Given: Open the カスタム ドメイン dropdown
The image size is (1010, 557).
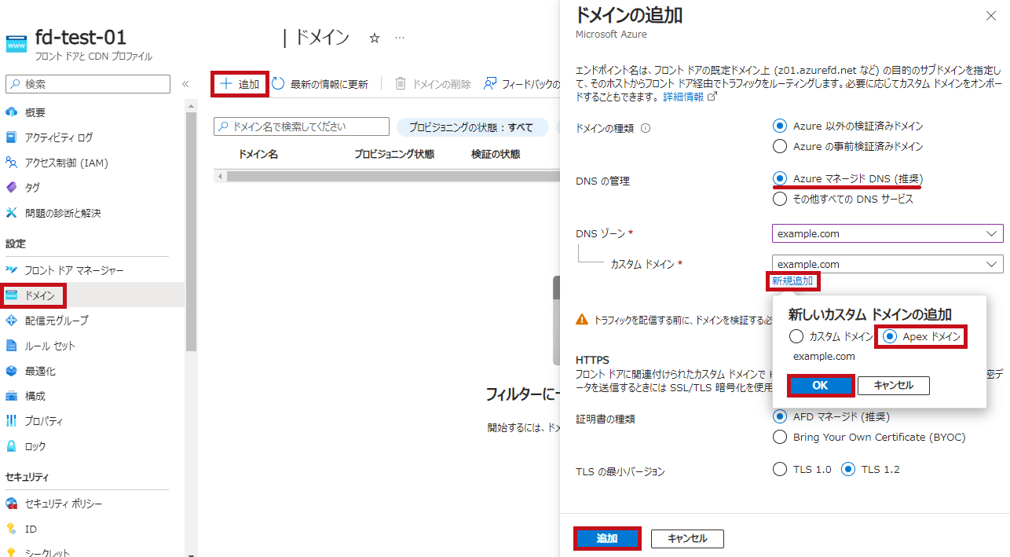Looking at the screenshot, I should click(x=887, y=264).
